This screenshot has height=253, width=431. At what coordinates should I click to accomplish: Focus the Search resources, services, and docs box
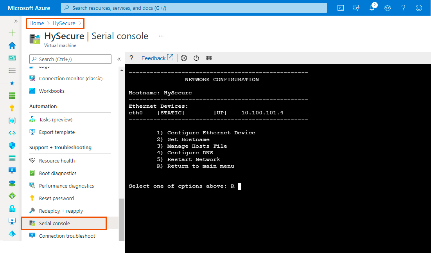pos(194,8)
